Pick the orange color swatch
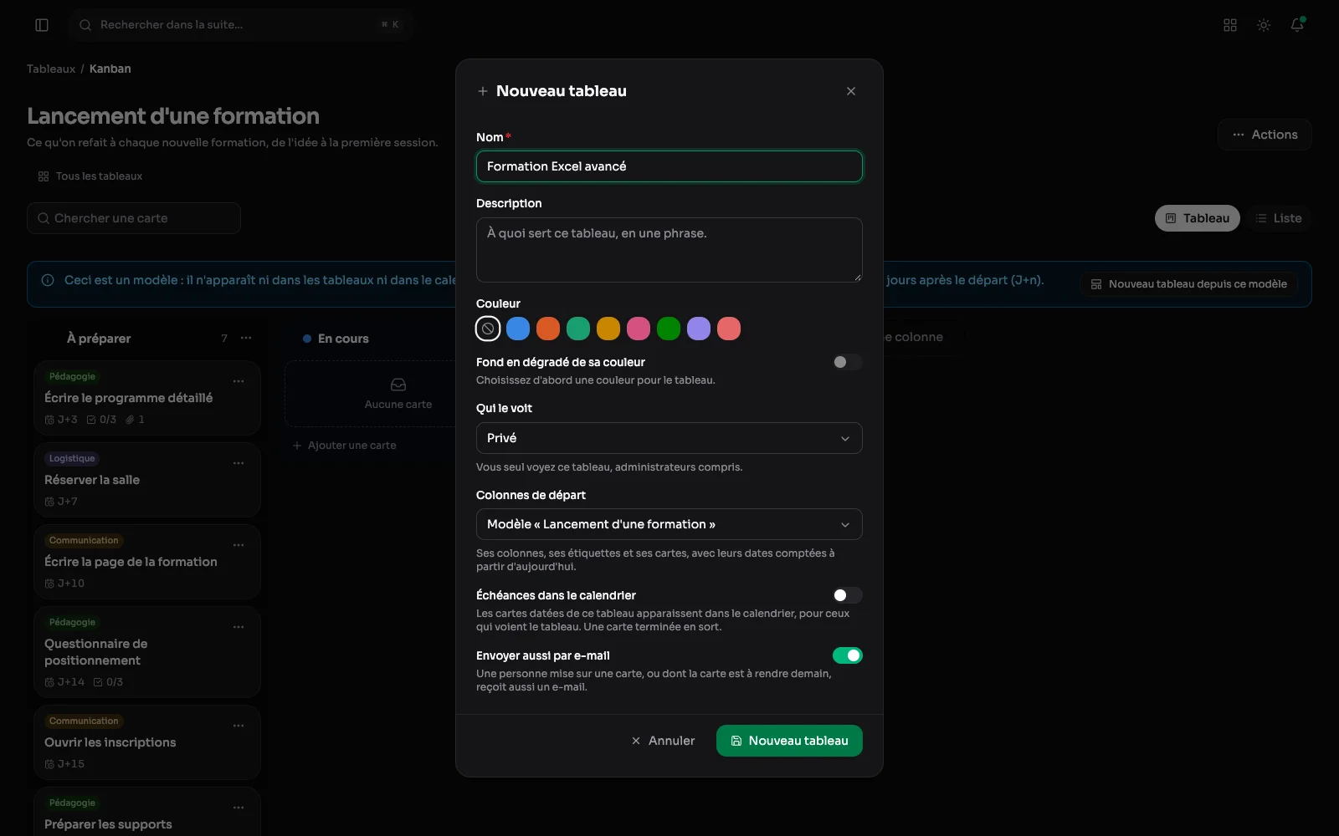1339x836 pixels. (548, 329)
